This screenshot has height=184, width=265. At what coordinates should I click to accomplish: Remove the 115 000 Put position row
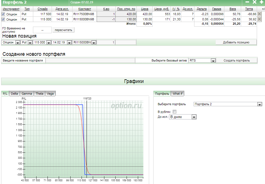260,19
